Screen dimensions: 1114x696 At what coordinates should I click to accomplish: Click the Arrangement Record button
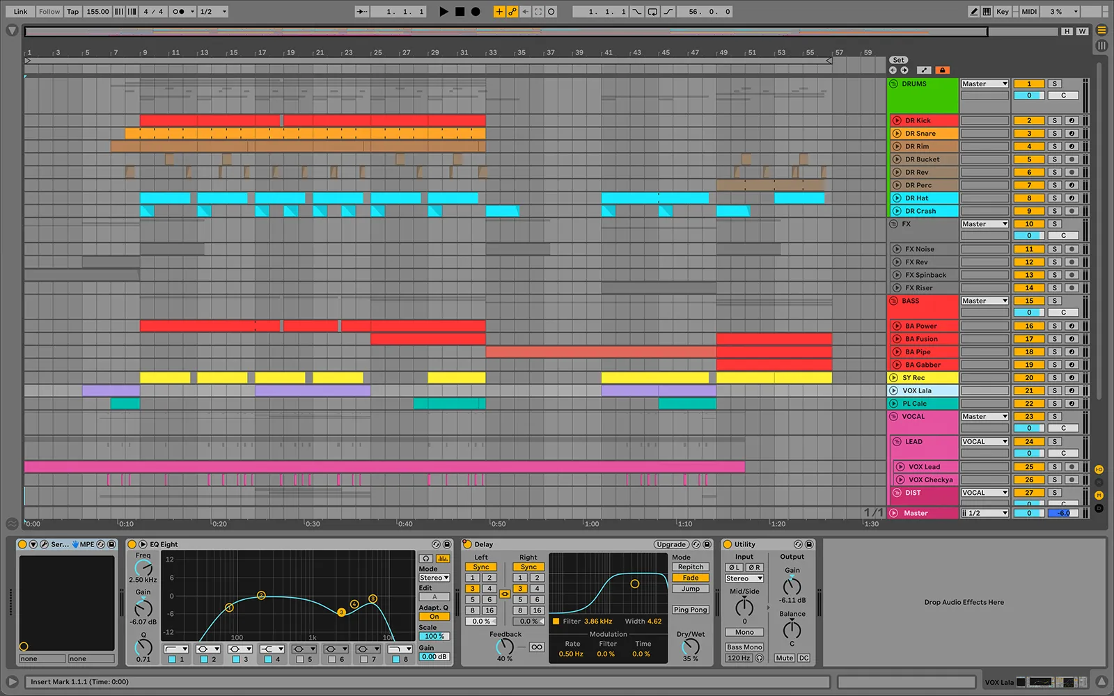point(476,12)
